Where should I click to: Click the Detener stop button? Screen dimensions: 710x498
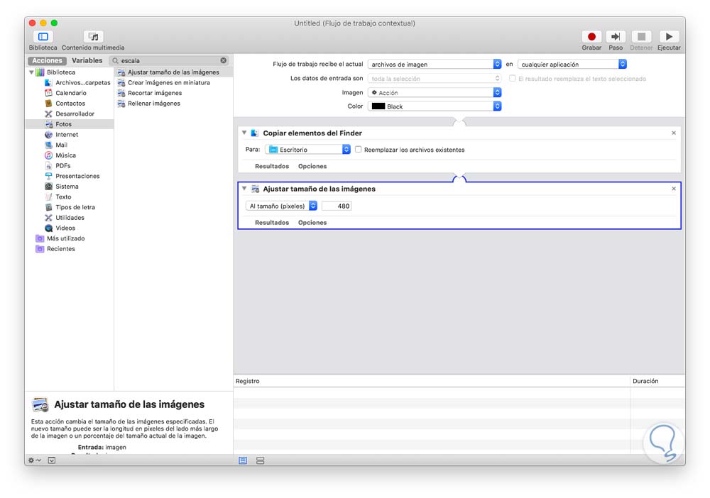641,37
